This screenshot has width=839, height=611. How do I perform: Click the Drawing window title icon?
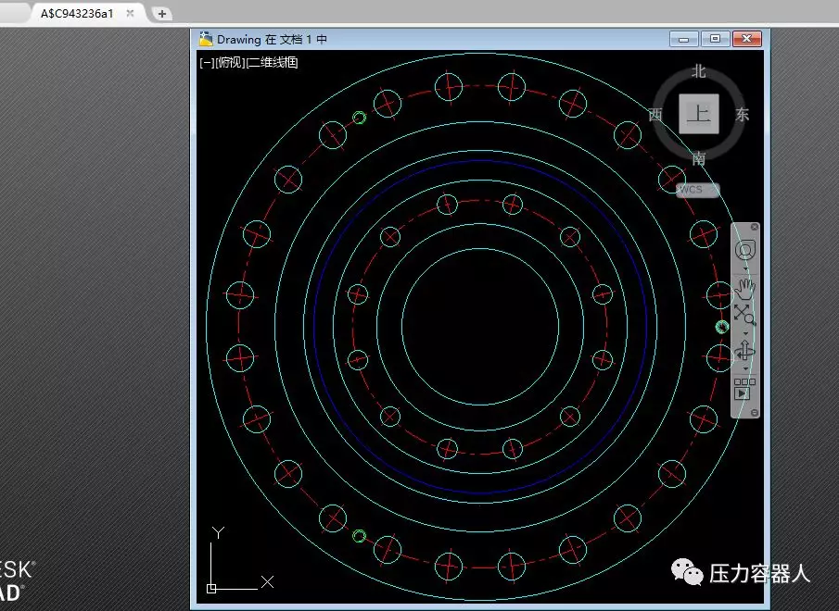coord(206,39)
